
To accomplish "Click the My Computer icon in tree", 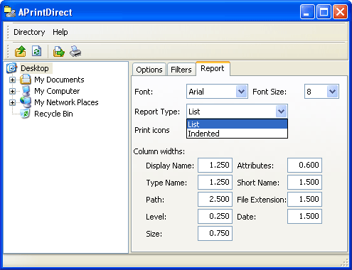I will pyautogui.click(x=26, y=91).
